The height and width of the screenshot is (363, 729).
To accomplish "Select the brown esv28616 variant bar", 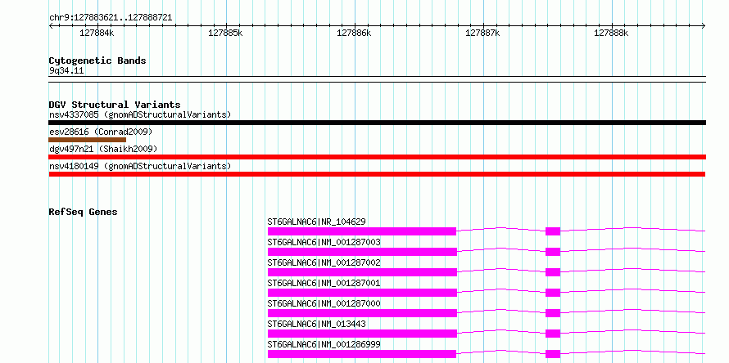I will tap(88, 140).
